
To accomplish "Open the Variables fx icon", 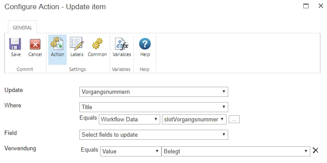I will pos(122,44).
